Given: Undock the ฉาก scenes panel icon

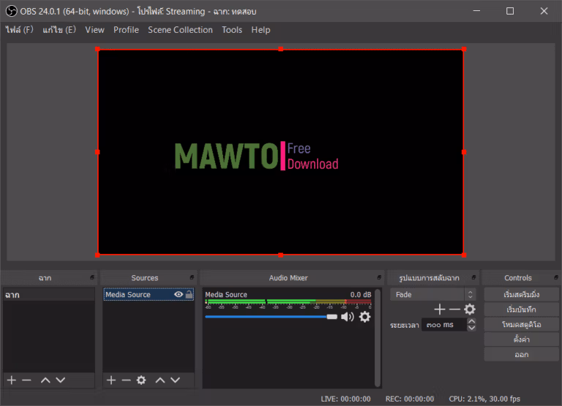Looking at the screenshot, I should coord(92,277).
